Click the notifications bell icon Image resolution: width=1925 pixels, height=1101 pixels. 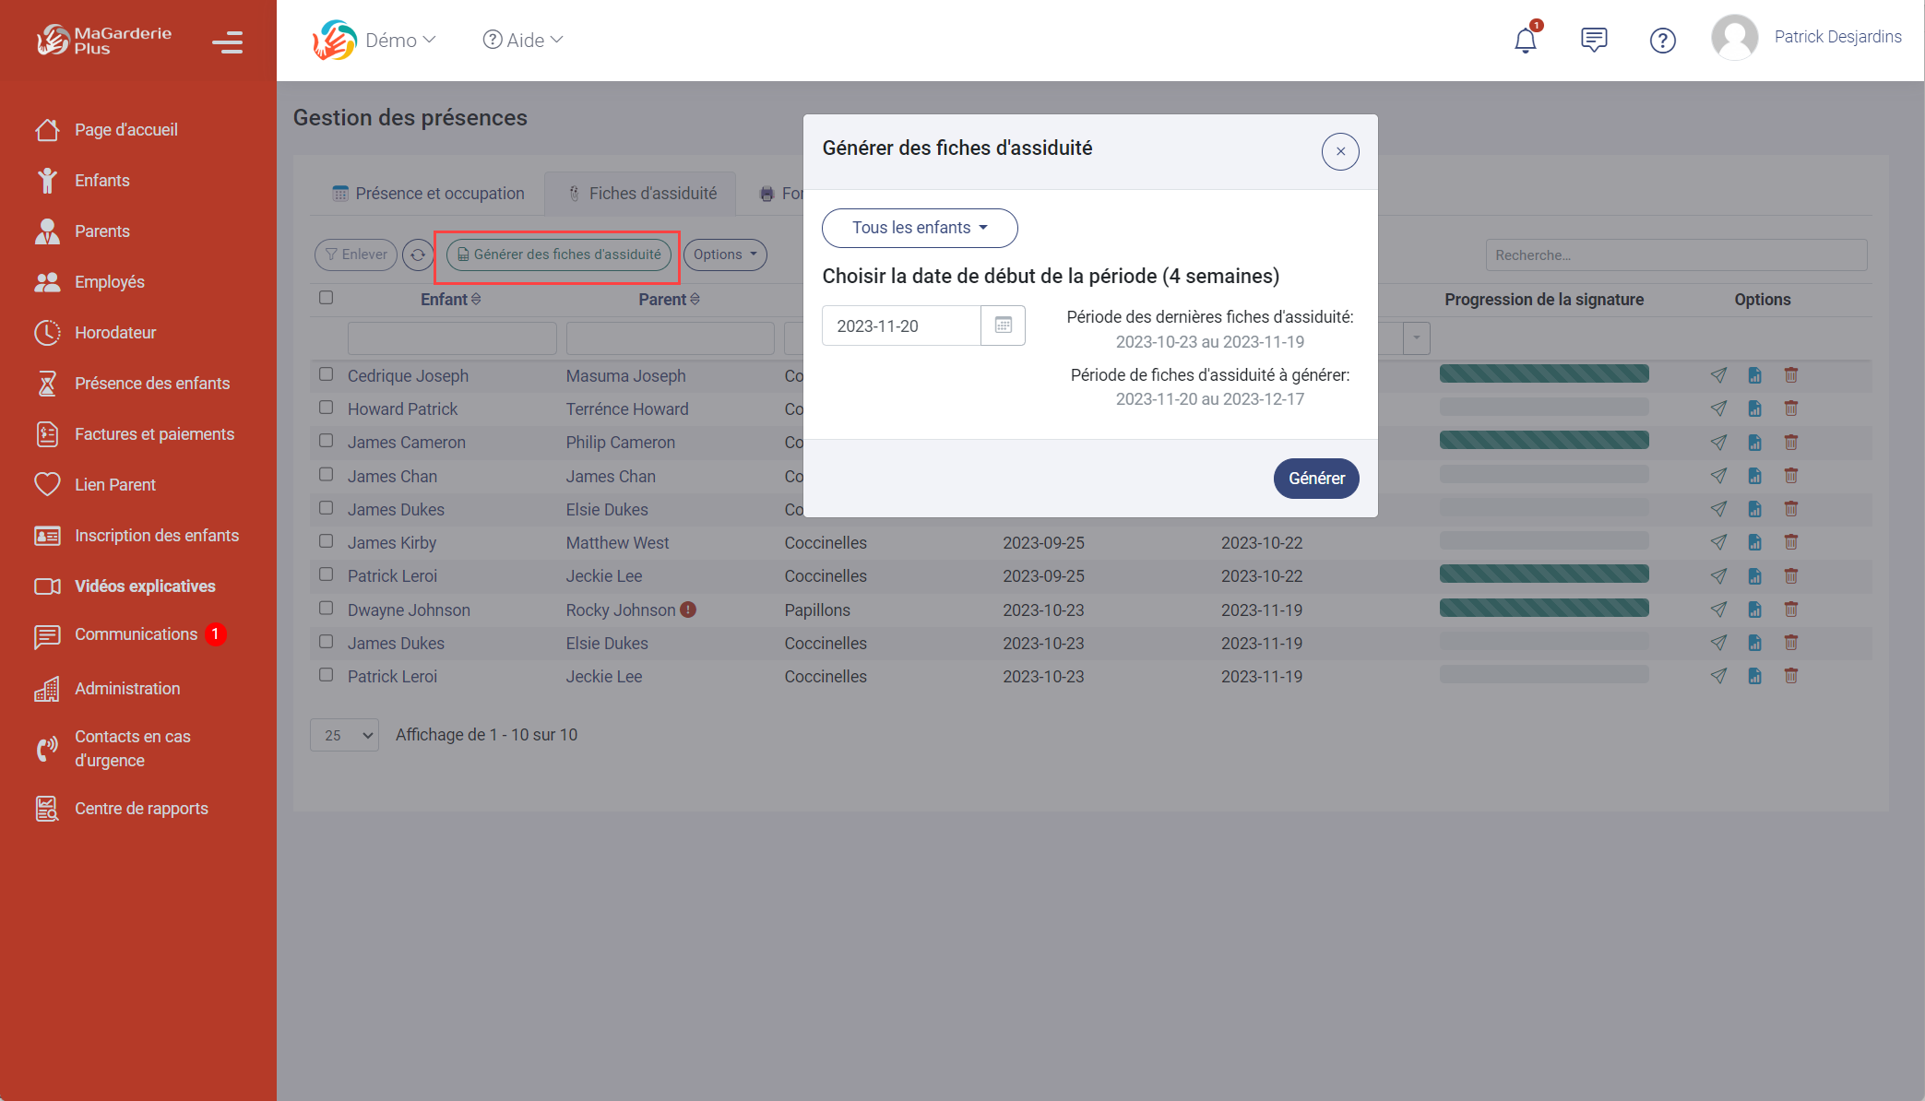(x=1525, y=41)
